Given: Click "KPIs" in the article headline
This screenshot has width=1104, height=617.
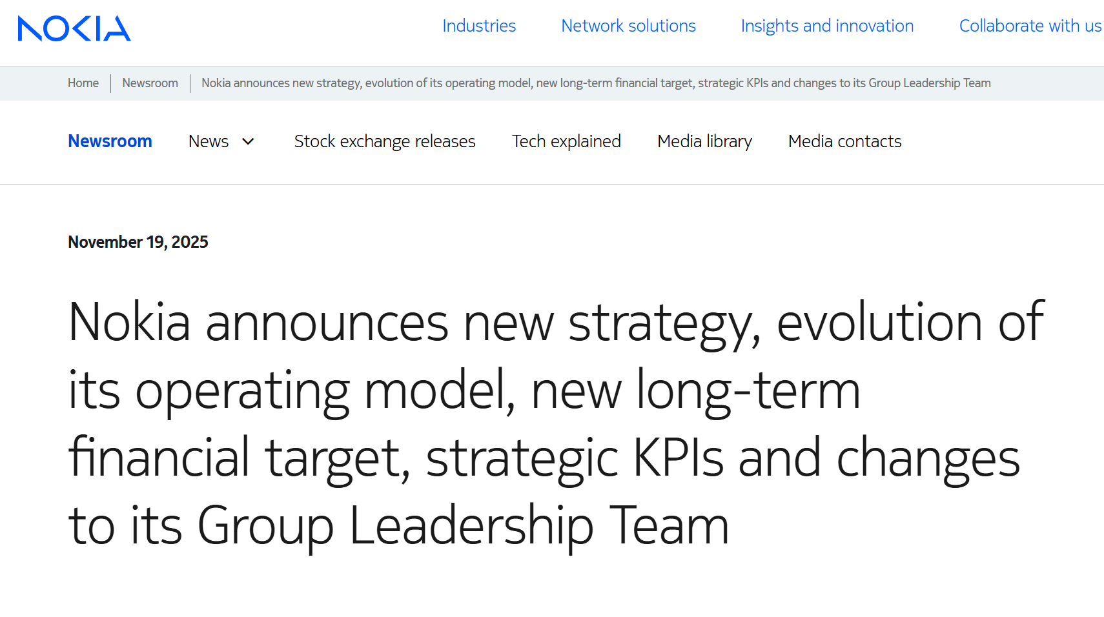Looking at the screenshot, I should (678, 458).
